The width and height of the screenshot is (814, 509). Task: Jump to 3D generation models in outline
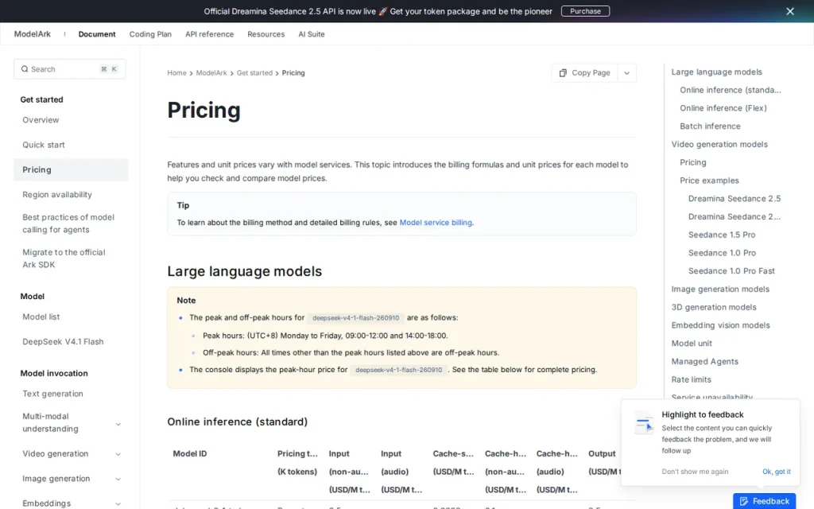click(714, 308)
